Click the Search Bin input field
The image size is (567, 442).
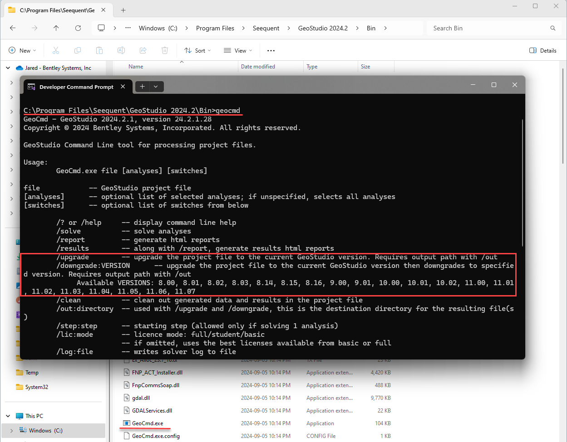[x=490, y=28]
